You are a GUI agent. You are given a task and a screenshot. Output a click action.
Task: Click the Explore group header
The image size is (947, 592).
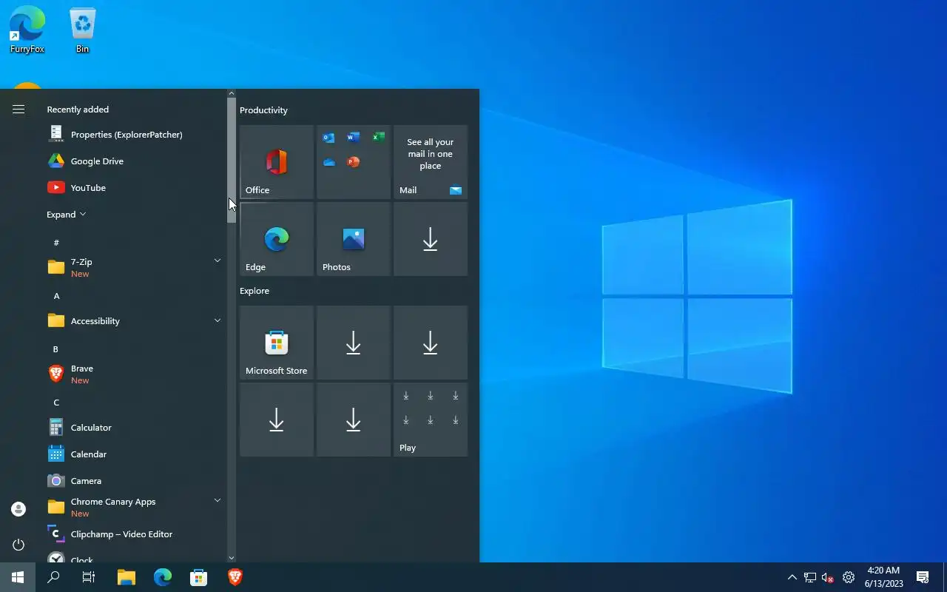255,291
